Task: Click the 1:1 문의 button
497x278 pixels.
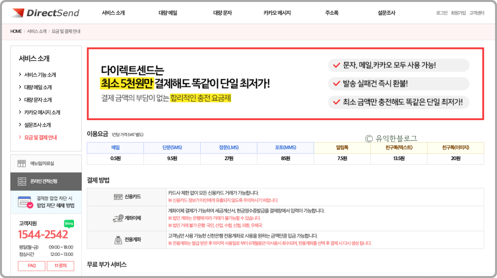Action: [x=61, y=266]
